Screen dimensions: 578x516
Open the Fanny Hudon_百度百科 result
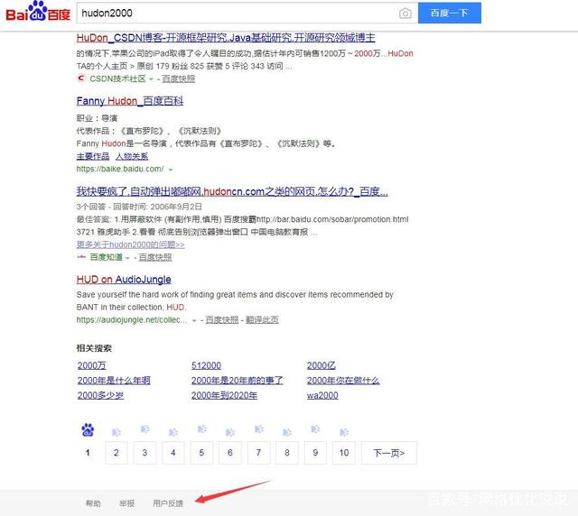130,101
